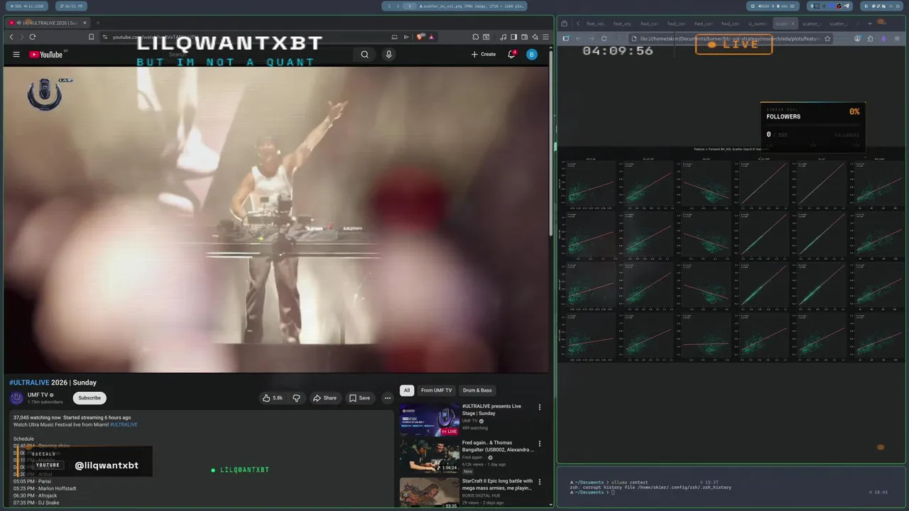Like the ULTRALIVE video
The image size is (909, 511).
[x=273, y=398]
